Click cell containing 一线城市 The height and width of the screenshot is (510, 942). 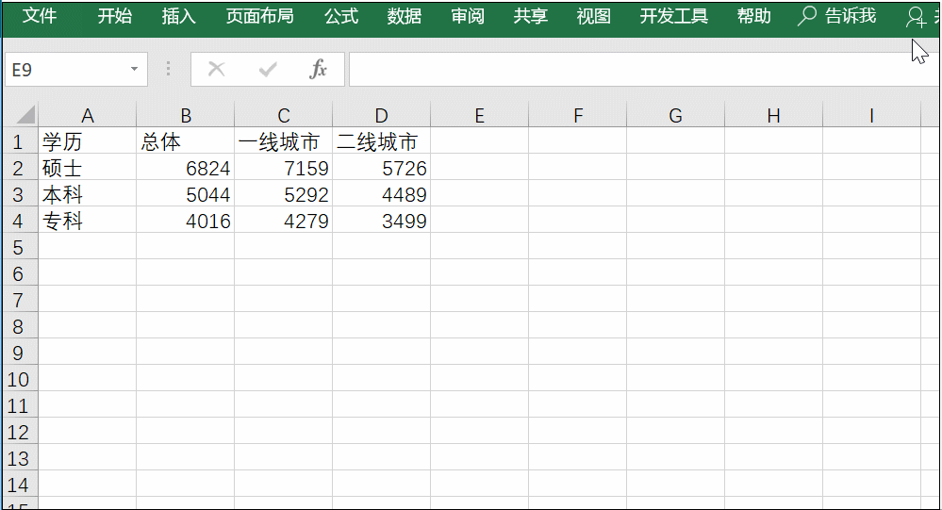284,141
